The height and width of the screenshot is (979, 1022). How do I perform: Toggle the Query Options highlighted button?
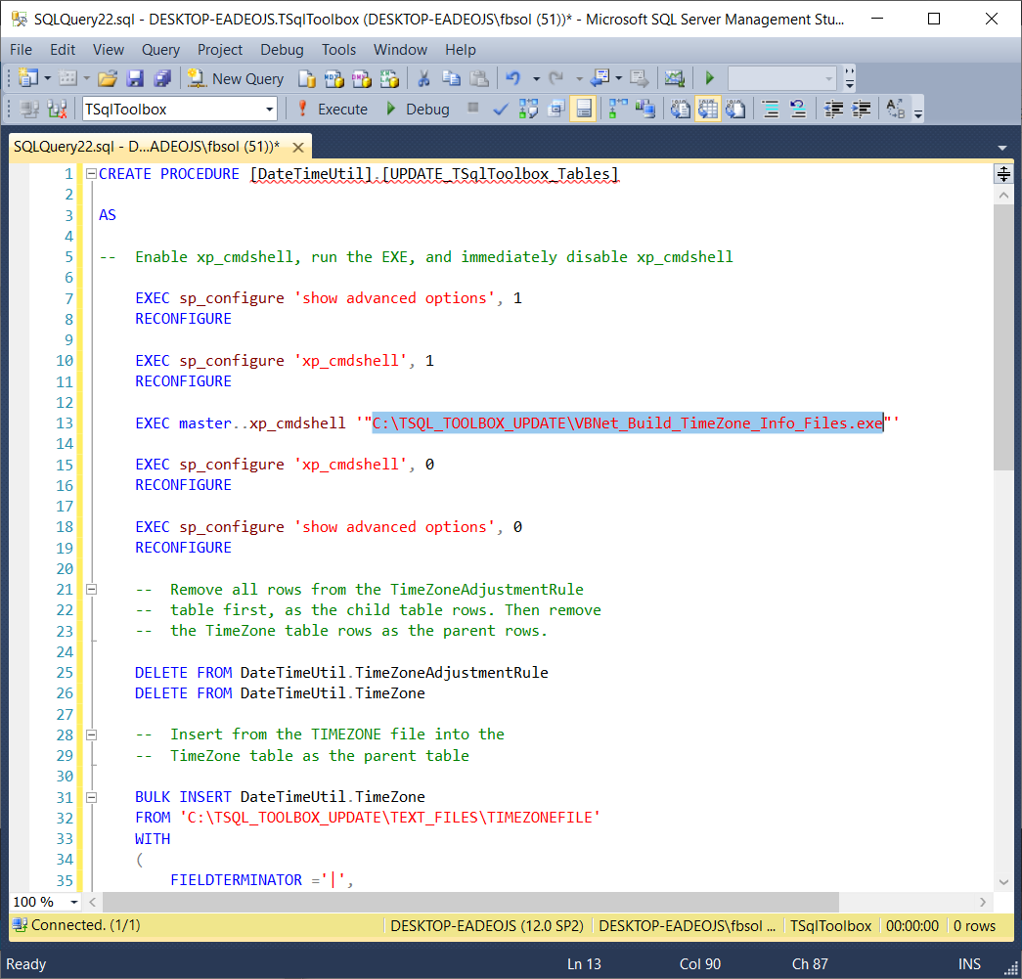(x=583, y=109)
